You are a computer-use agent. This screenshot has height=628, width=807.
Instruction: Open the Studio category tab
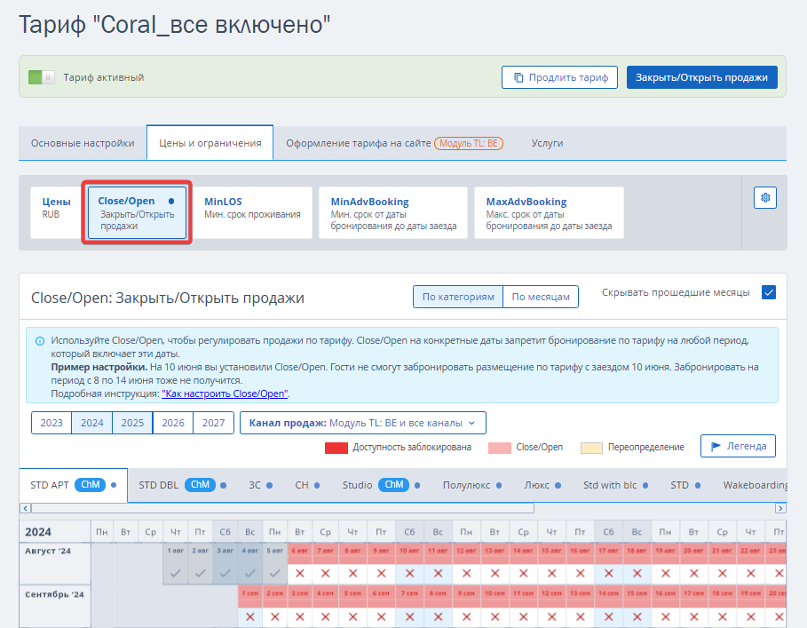click(x=382, y=485)
